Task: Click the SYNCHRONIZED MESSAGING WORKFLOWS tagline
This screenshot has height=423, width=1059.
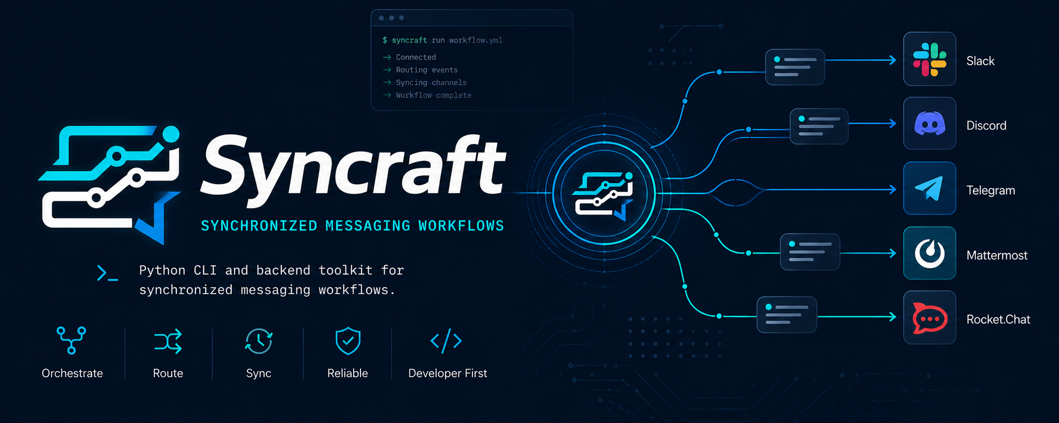Action: point(352,226)
